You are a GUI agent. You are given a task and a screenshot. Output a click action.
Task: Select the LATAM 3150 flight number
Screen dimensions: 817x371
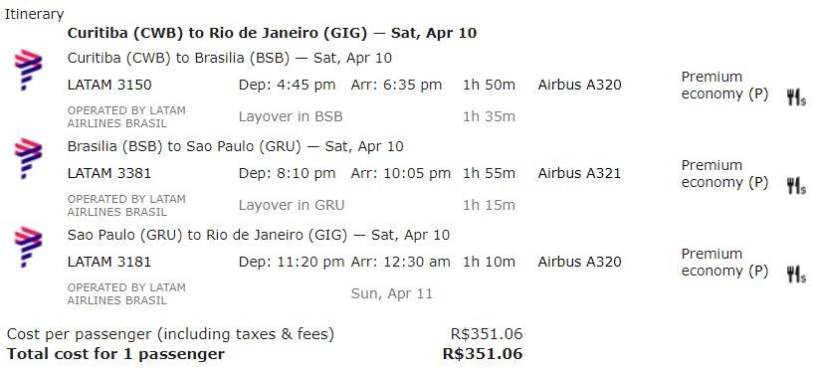pos(109,85)
